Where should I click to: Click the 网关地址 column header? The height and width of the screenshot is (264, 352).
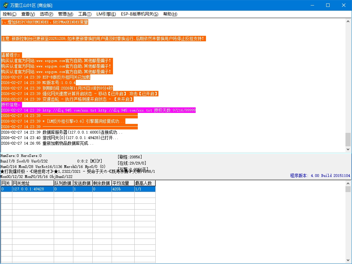33,183
